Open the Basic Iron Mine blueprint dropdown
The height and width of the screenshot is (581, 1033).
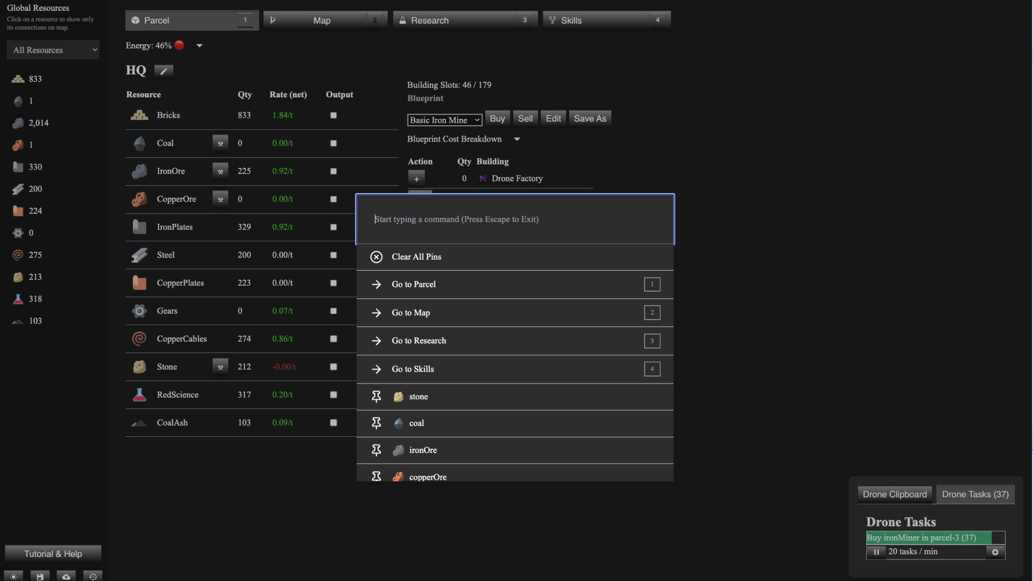(x=444, y=120)
